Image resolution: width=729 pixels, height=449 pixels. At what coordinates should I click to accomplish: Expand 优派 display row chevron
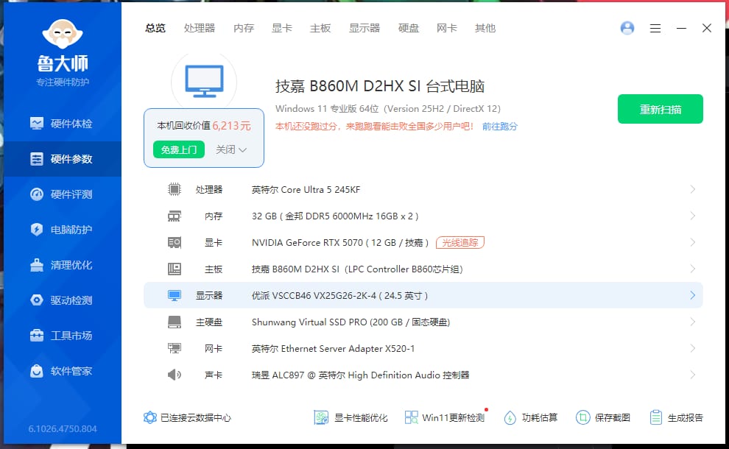pyautogui.click(x=693, y=296)
